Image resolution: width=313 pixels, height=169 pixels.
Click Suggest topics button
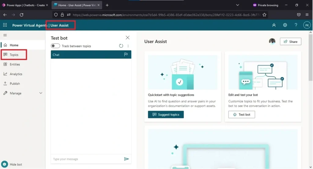[166, 114]
